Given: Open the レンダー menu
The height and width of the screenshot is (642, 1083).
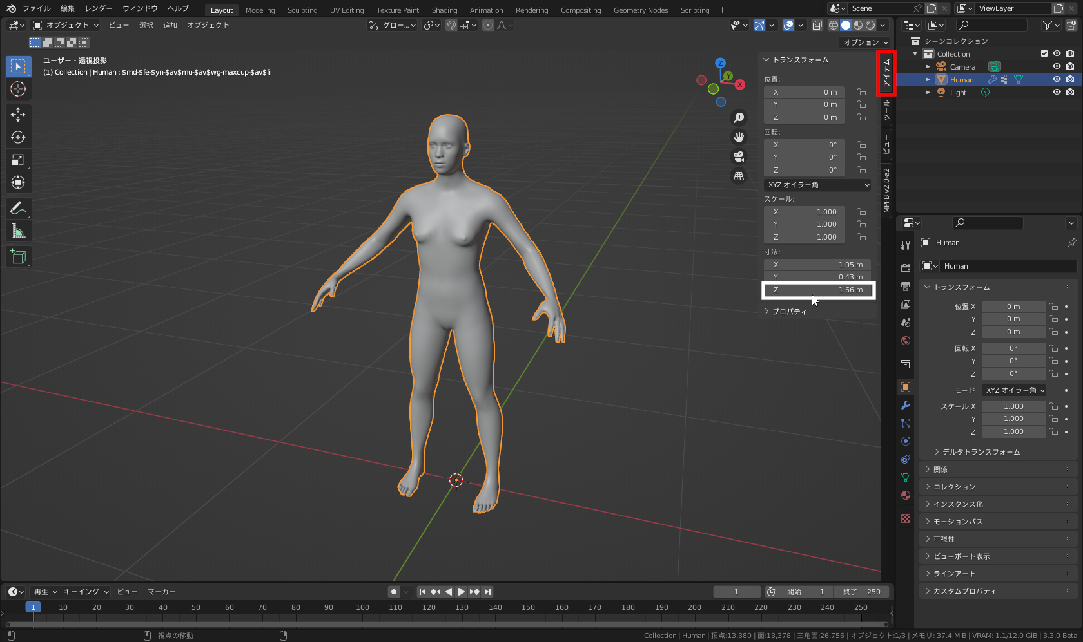Looking at the screenshot, I should pos(98,8).
